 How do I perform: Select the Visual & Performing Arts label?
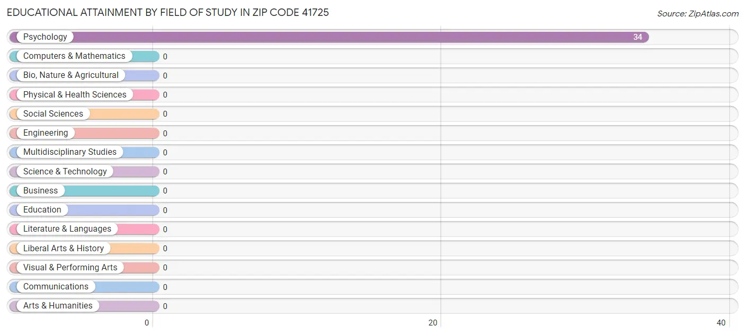[70, 268]
